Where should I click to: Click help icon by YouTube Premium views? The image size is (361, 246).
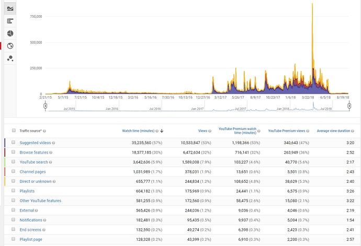(308, 131)
